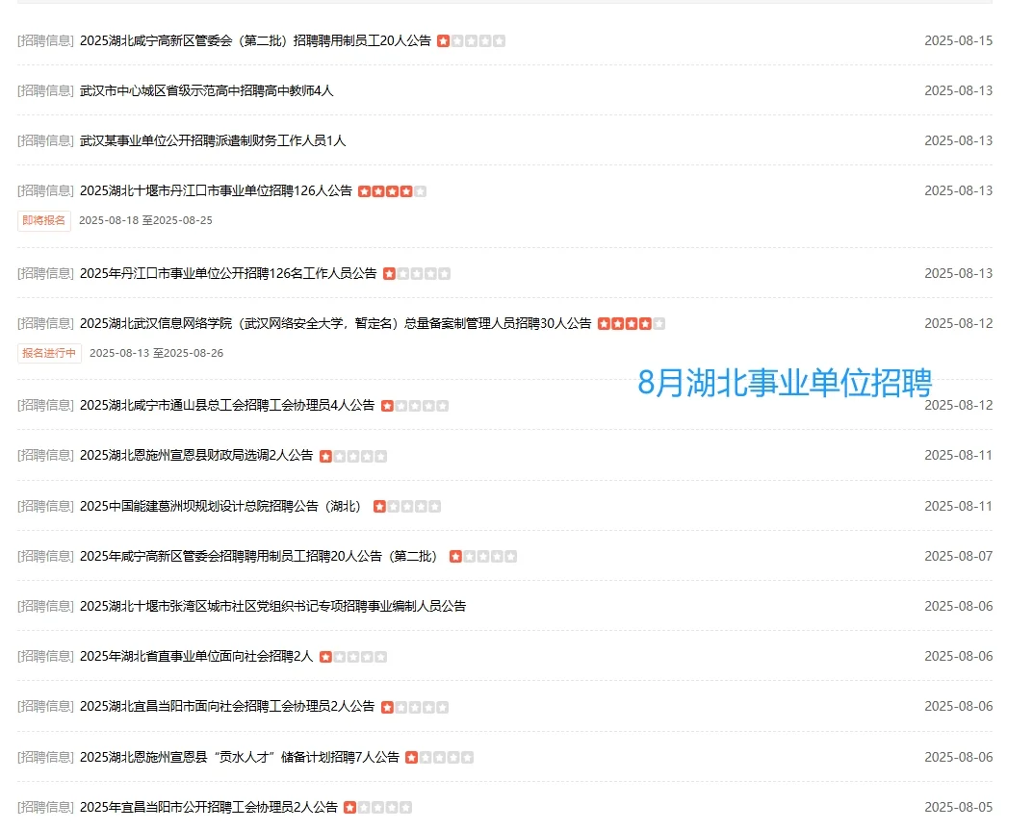Screen dimensions: 1033x829
Task: Open 2025年宜昌当阳市公开招聘工会协理员2人公告
Action: click(x=208, y=807)
